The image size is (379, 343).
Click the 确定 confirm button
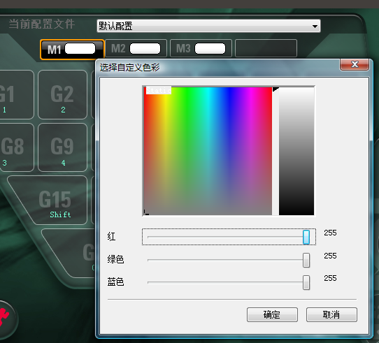272,314
